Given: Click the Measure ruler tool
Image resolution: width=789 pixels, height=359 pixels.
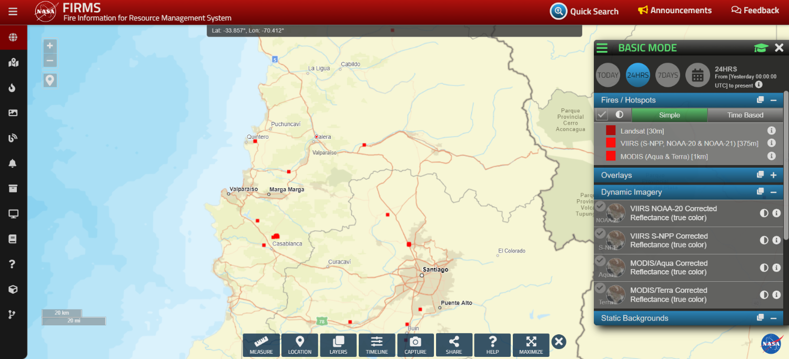Looking at the screenshot, I should click(x=261, y=345).
